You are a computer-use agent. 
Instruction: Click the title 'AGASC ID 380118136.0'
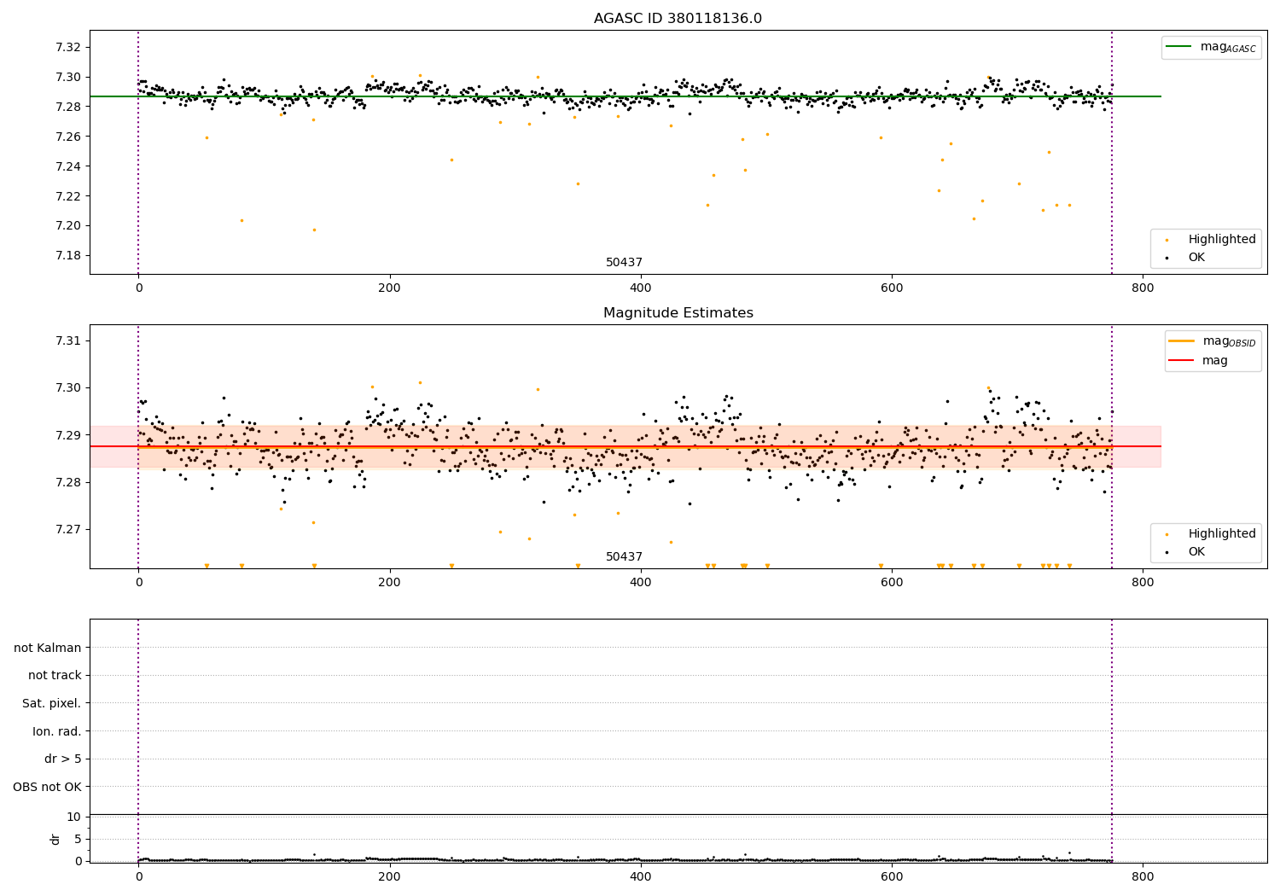pyautogui.click(x=678, y=19)
